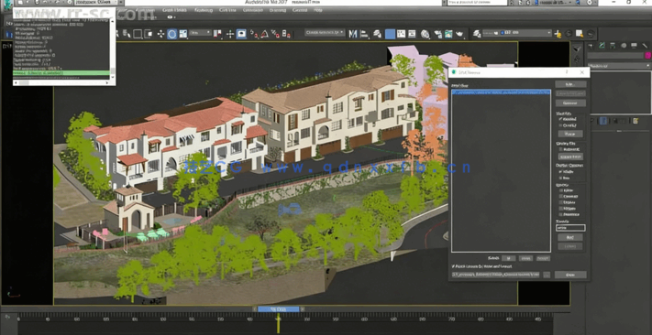Expand the Modifier List dropdown
The image size is (652, 335).
pos(619,66)
